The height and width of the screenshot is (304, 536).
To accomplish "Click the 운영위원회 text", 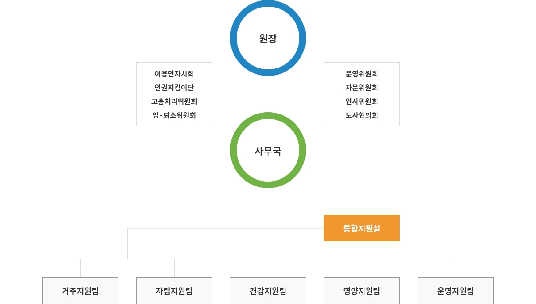I will [x=362, y=74].
